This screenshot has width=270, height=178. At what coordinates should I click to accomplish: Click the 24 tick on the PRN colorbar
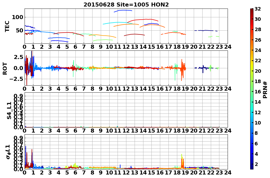pos(258,50)
